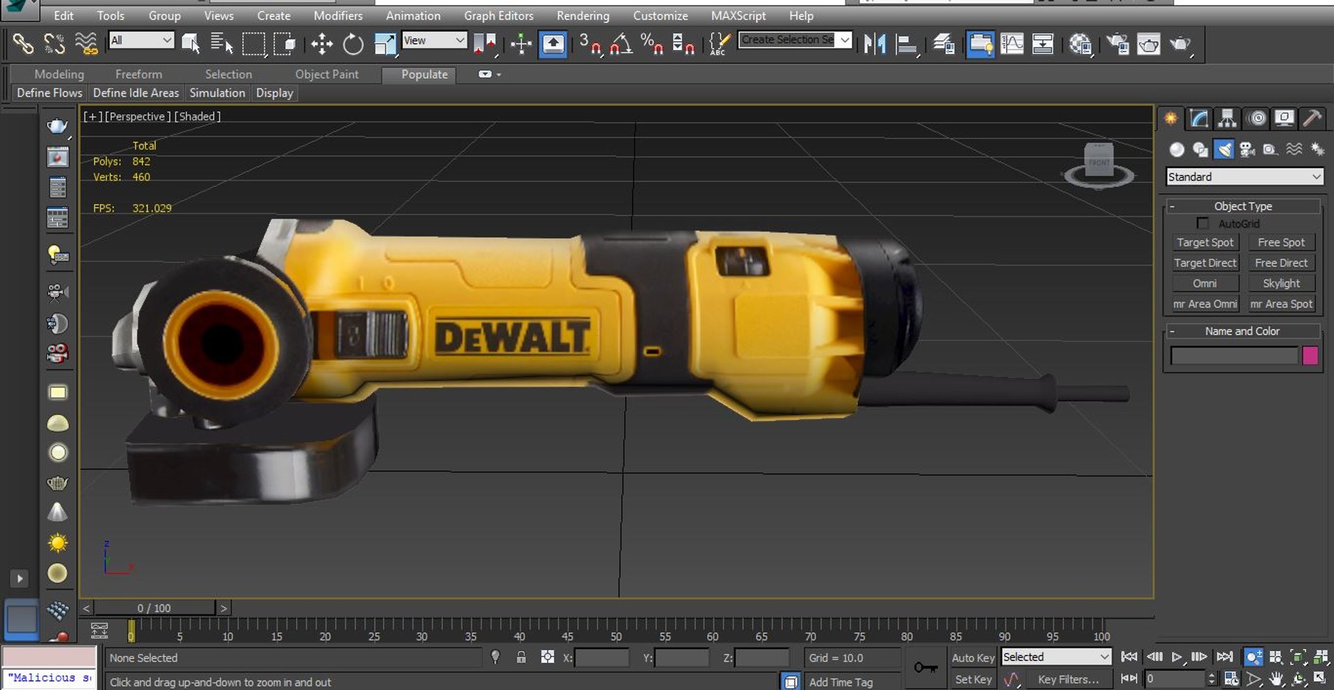Image resolution: width=1334 pixels, height=690 pixels.
Task: Open the Modifiers menu
Action: tap(338, 15)
